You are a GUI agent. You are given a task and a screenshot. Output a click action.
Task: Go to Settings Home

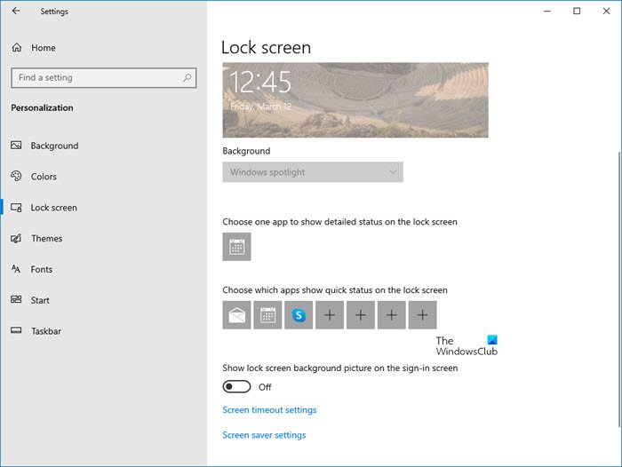pos(43,48)
